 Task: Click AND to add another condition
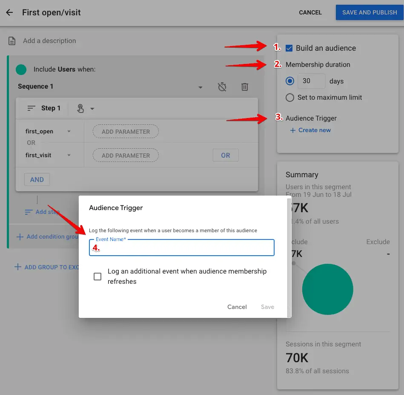point(37,179)
